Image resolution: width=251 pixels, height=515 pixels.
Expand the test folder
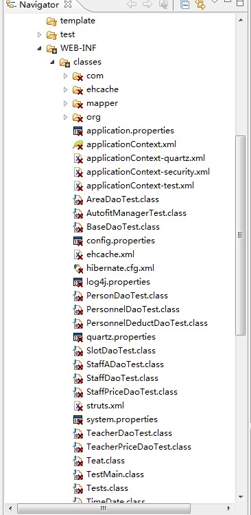pyautogui.click(x=39, y=34)
